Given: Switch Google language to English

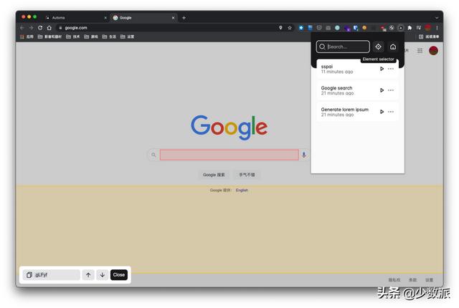Looking at the screenshot, I should (x=242, y=191).
